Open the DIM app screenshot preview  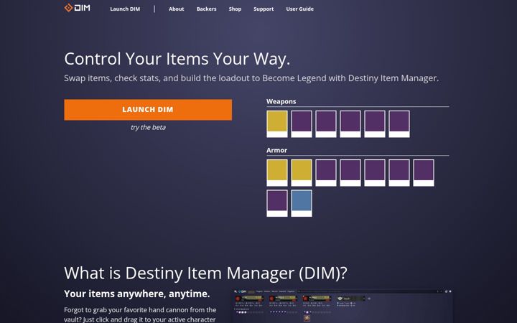(343, 306)
